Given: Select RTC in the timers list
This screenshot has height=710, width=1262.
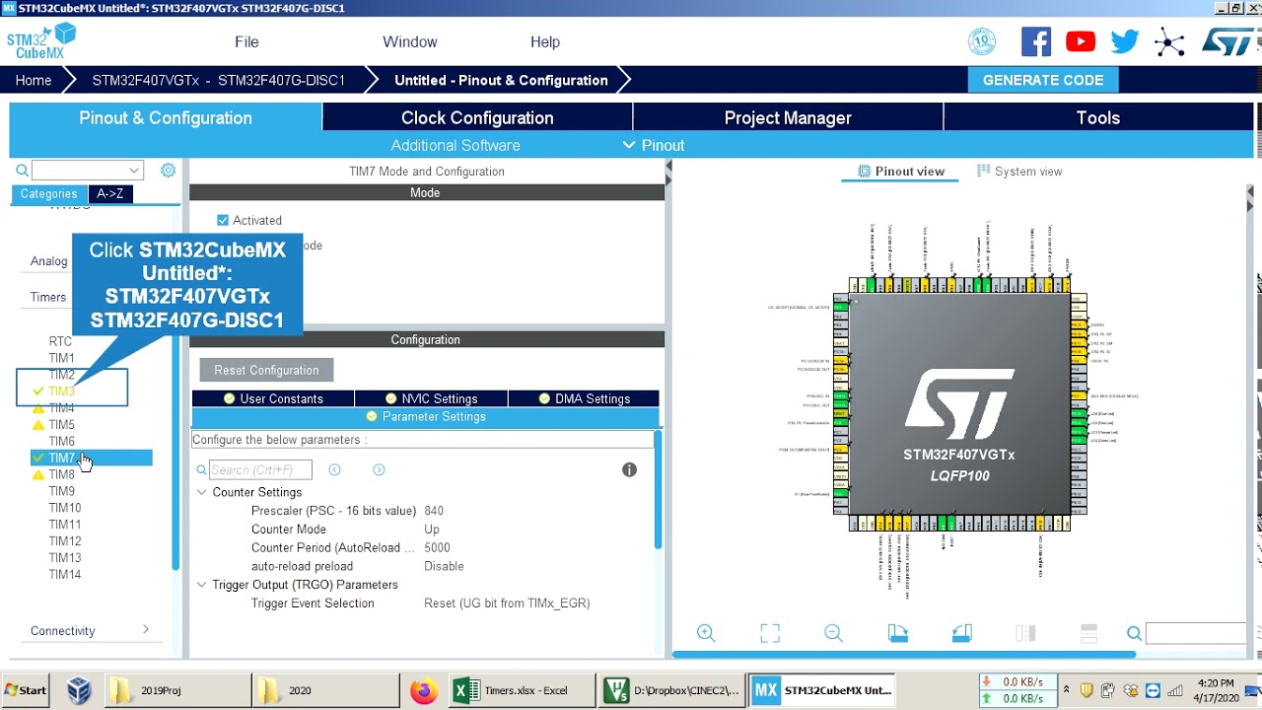Looking at the screenshot, I should (60, 341).
